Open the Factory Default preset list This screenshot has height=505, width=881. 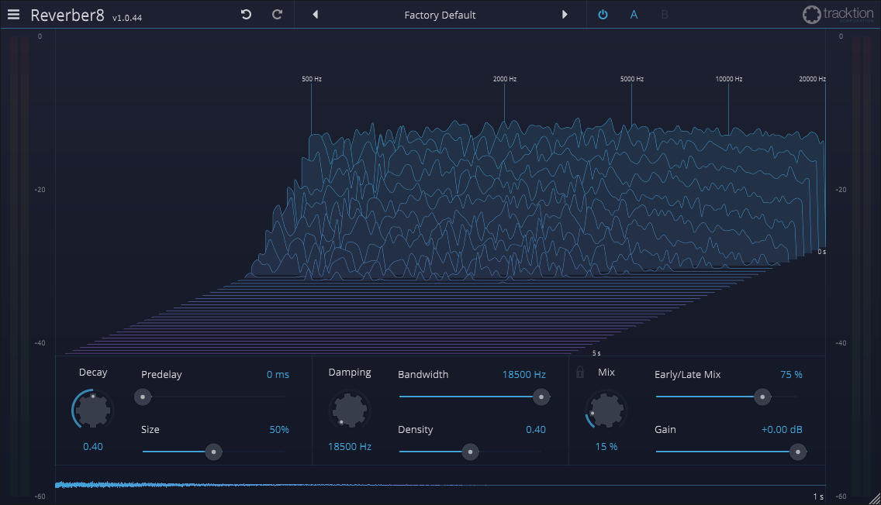click(440, 15)
